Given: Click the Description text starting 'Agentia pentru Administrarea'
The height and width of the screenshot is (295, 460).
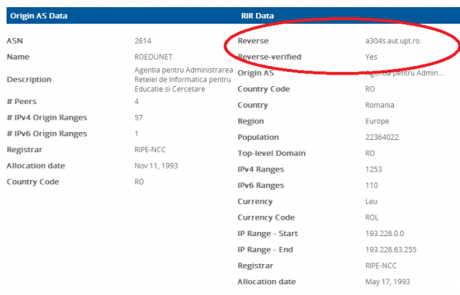Looking at the screenshot, I should pos(184,80).
